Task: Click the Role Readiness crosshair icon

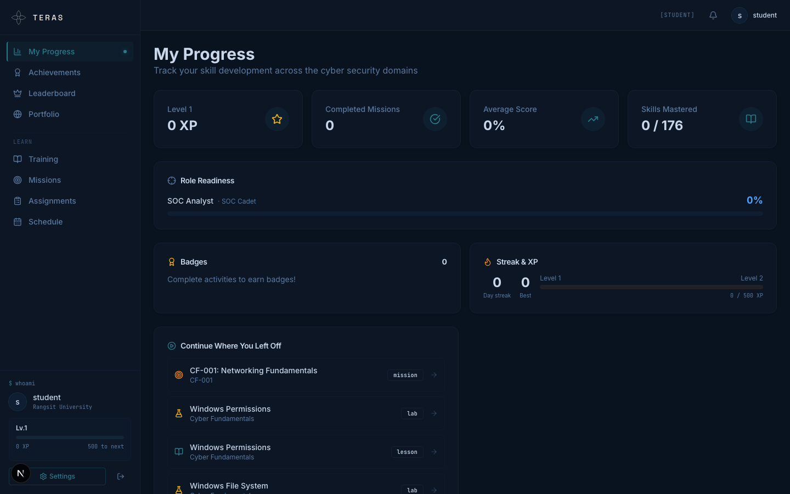Action: pyautogui.click(x=172, y=181)
